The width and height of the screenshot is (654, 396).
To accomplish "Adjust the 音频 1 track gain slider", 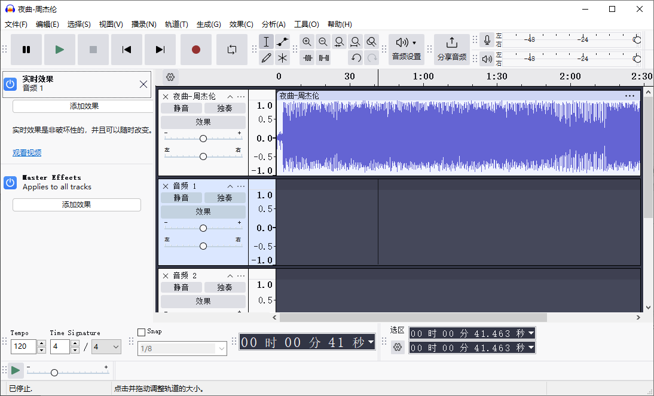I will click(203, 228).
